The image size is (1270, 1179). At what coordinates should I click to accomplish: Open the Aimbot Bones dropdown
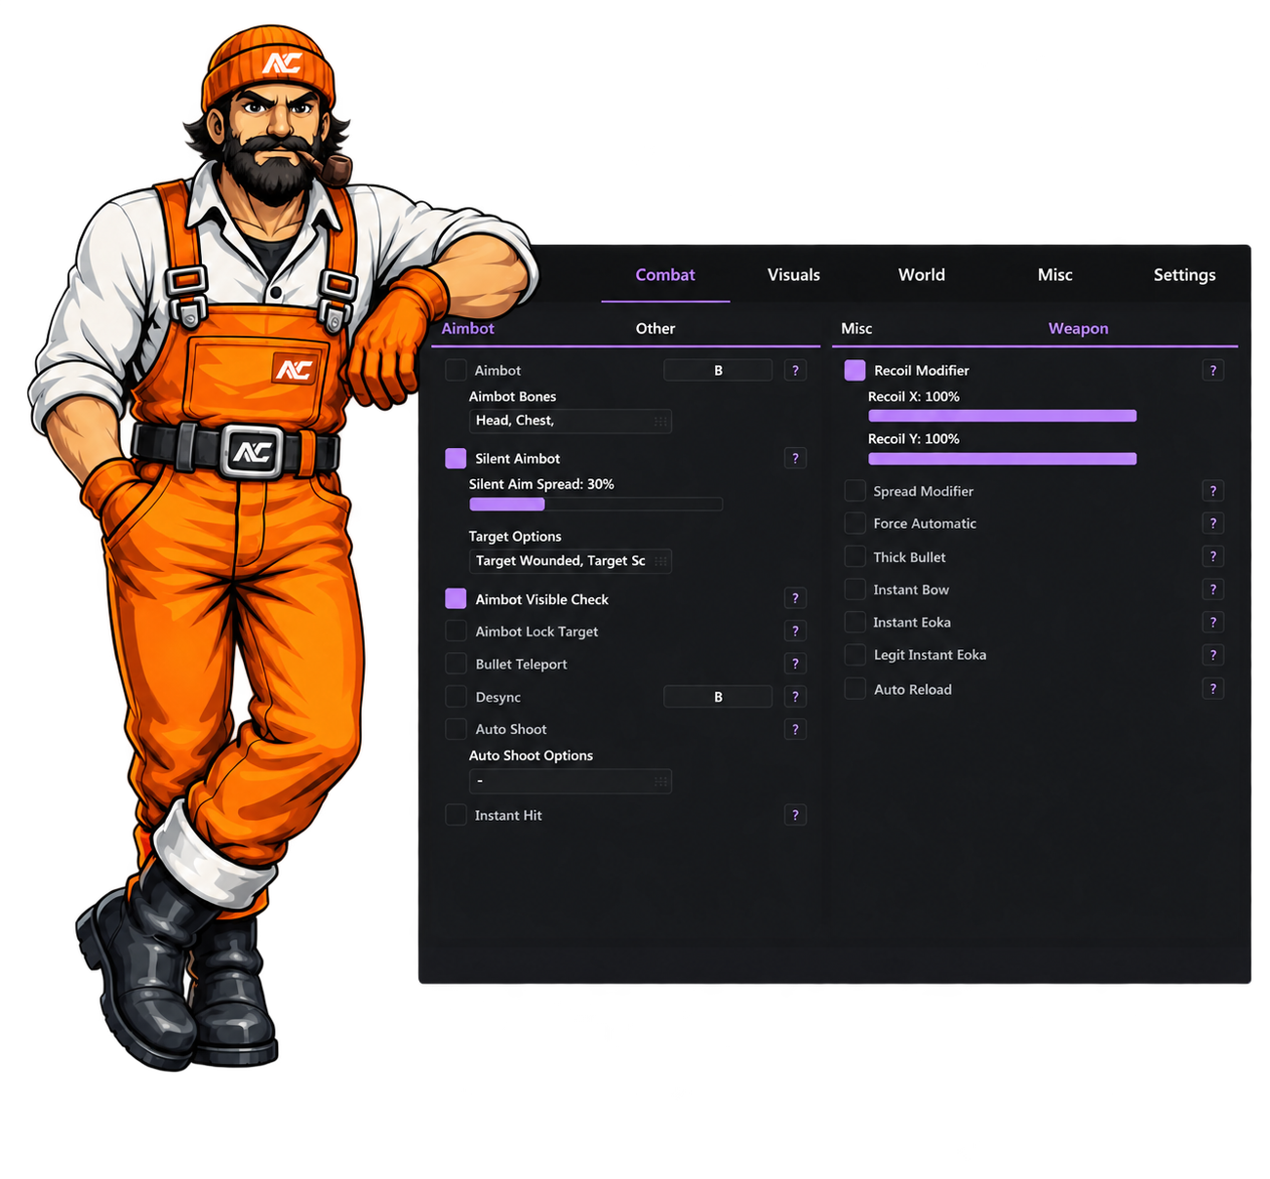point(571,421)
